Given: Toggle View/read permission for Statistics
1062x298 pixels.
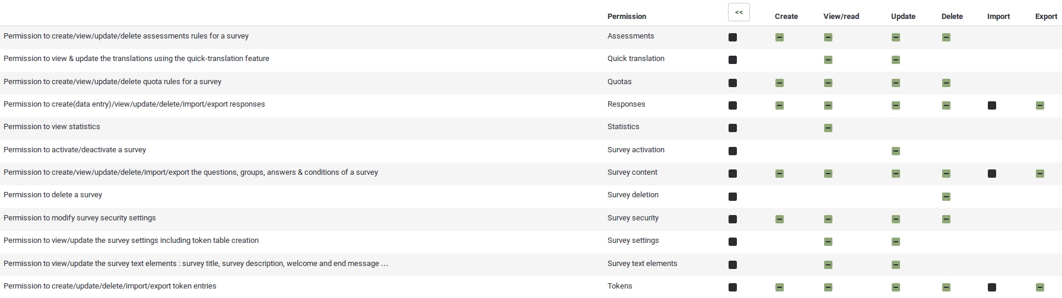Looking at the screenshot, I should coord(828,128).
